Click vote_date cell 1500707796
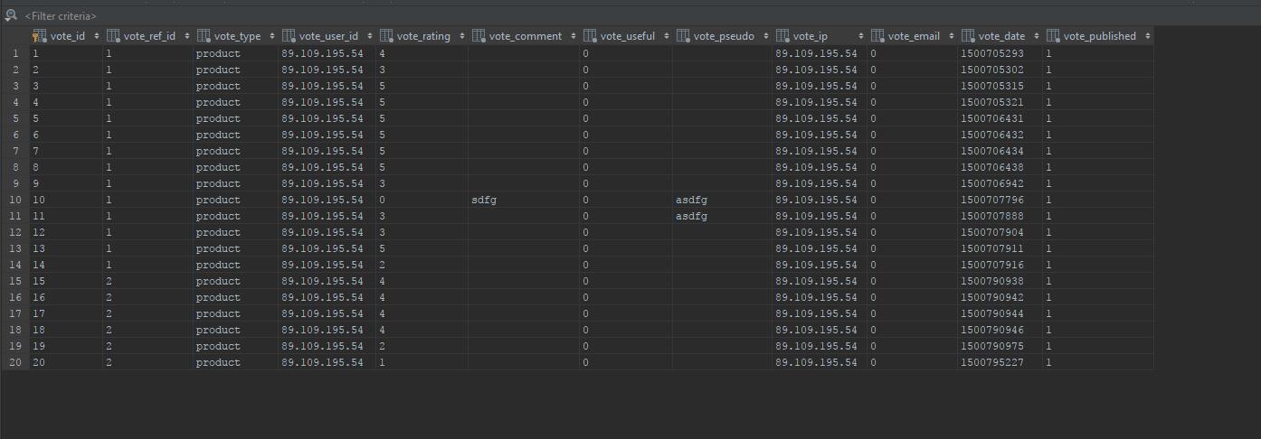 [x=1000, y=200]
